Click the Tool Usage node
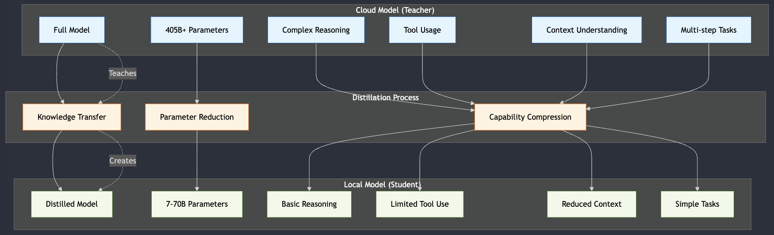Viewport: 774px width, 235px height. 422,30
